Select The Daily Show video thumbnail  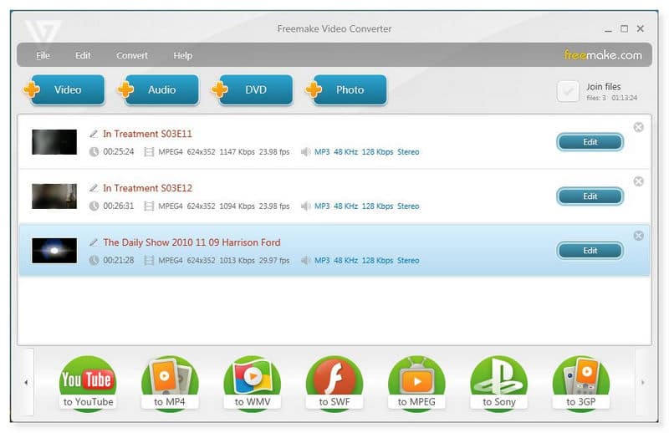(x=54, y=251)
